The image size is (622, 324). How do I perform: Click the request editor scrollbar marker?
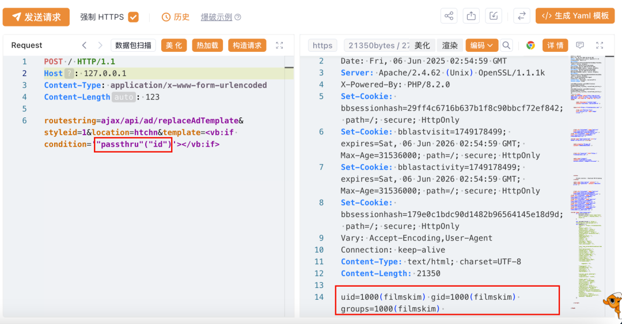click(x=289, y=67)
